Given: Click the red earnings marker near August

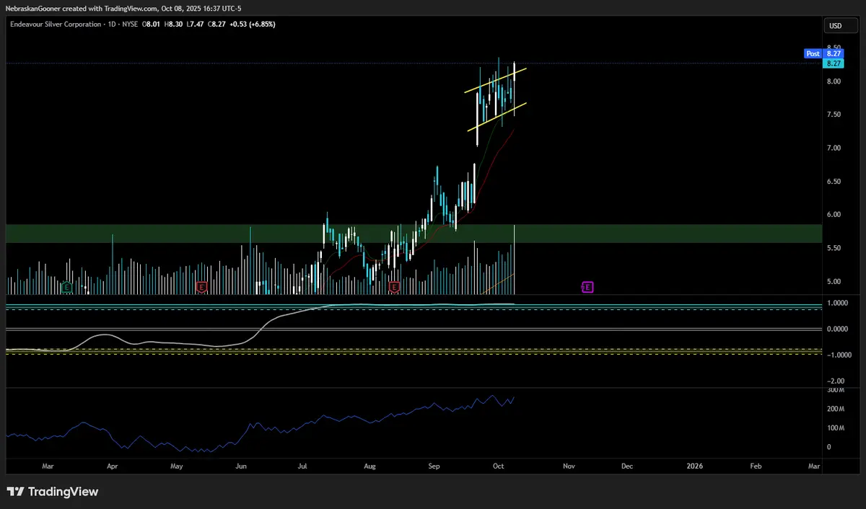Looking at the screenshot, I should [x=394, y=287].
